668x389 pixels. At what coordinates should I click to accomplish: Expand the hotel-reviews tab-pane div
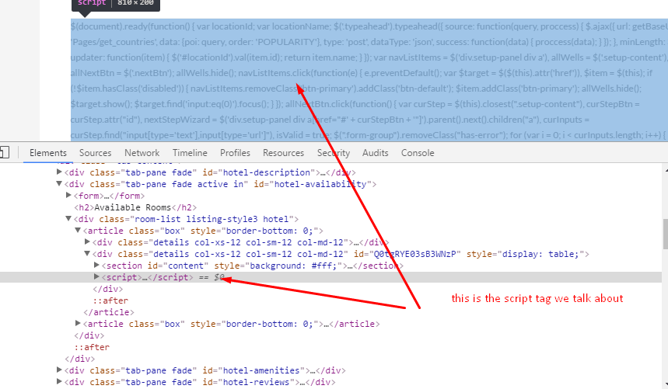click(59, 381)
